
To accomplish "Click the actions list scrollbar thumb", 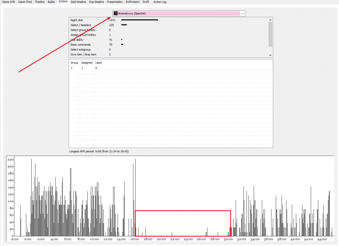I will point(270,34).
